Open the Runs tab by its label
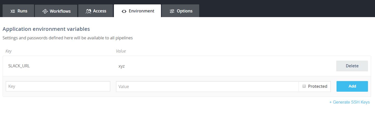 [x=22, y=11]
